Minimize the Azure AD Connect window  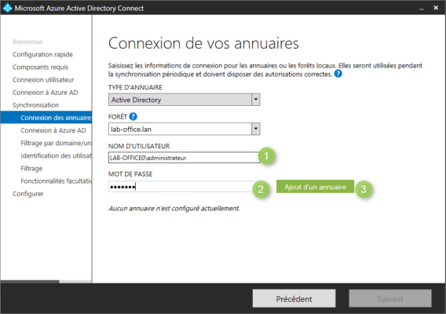click(x=422, y=9)
